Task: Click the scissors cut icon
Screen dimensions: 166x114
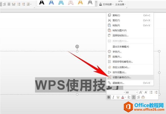Action: (109, 20)
